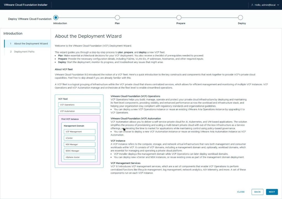This screenshot has width=282, height=199.
Task: Click VMware Cloud Foundation (VCF) Automation heading
Action: (135, 118)
